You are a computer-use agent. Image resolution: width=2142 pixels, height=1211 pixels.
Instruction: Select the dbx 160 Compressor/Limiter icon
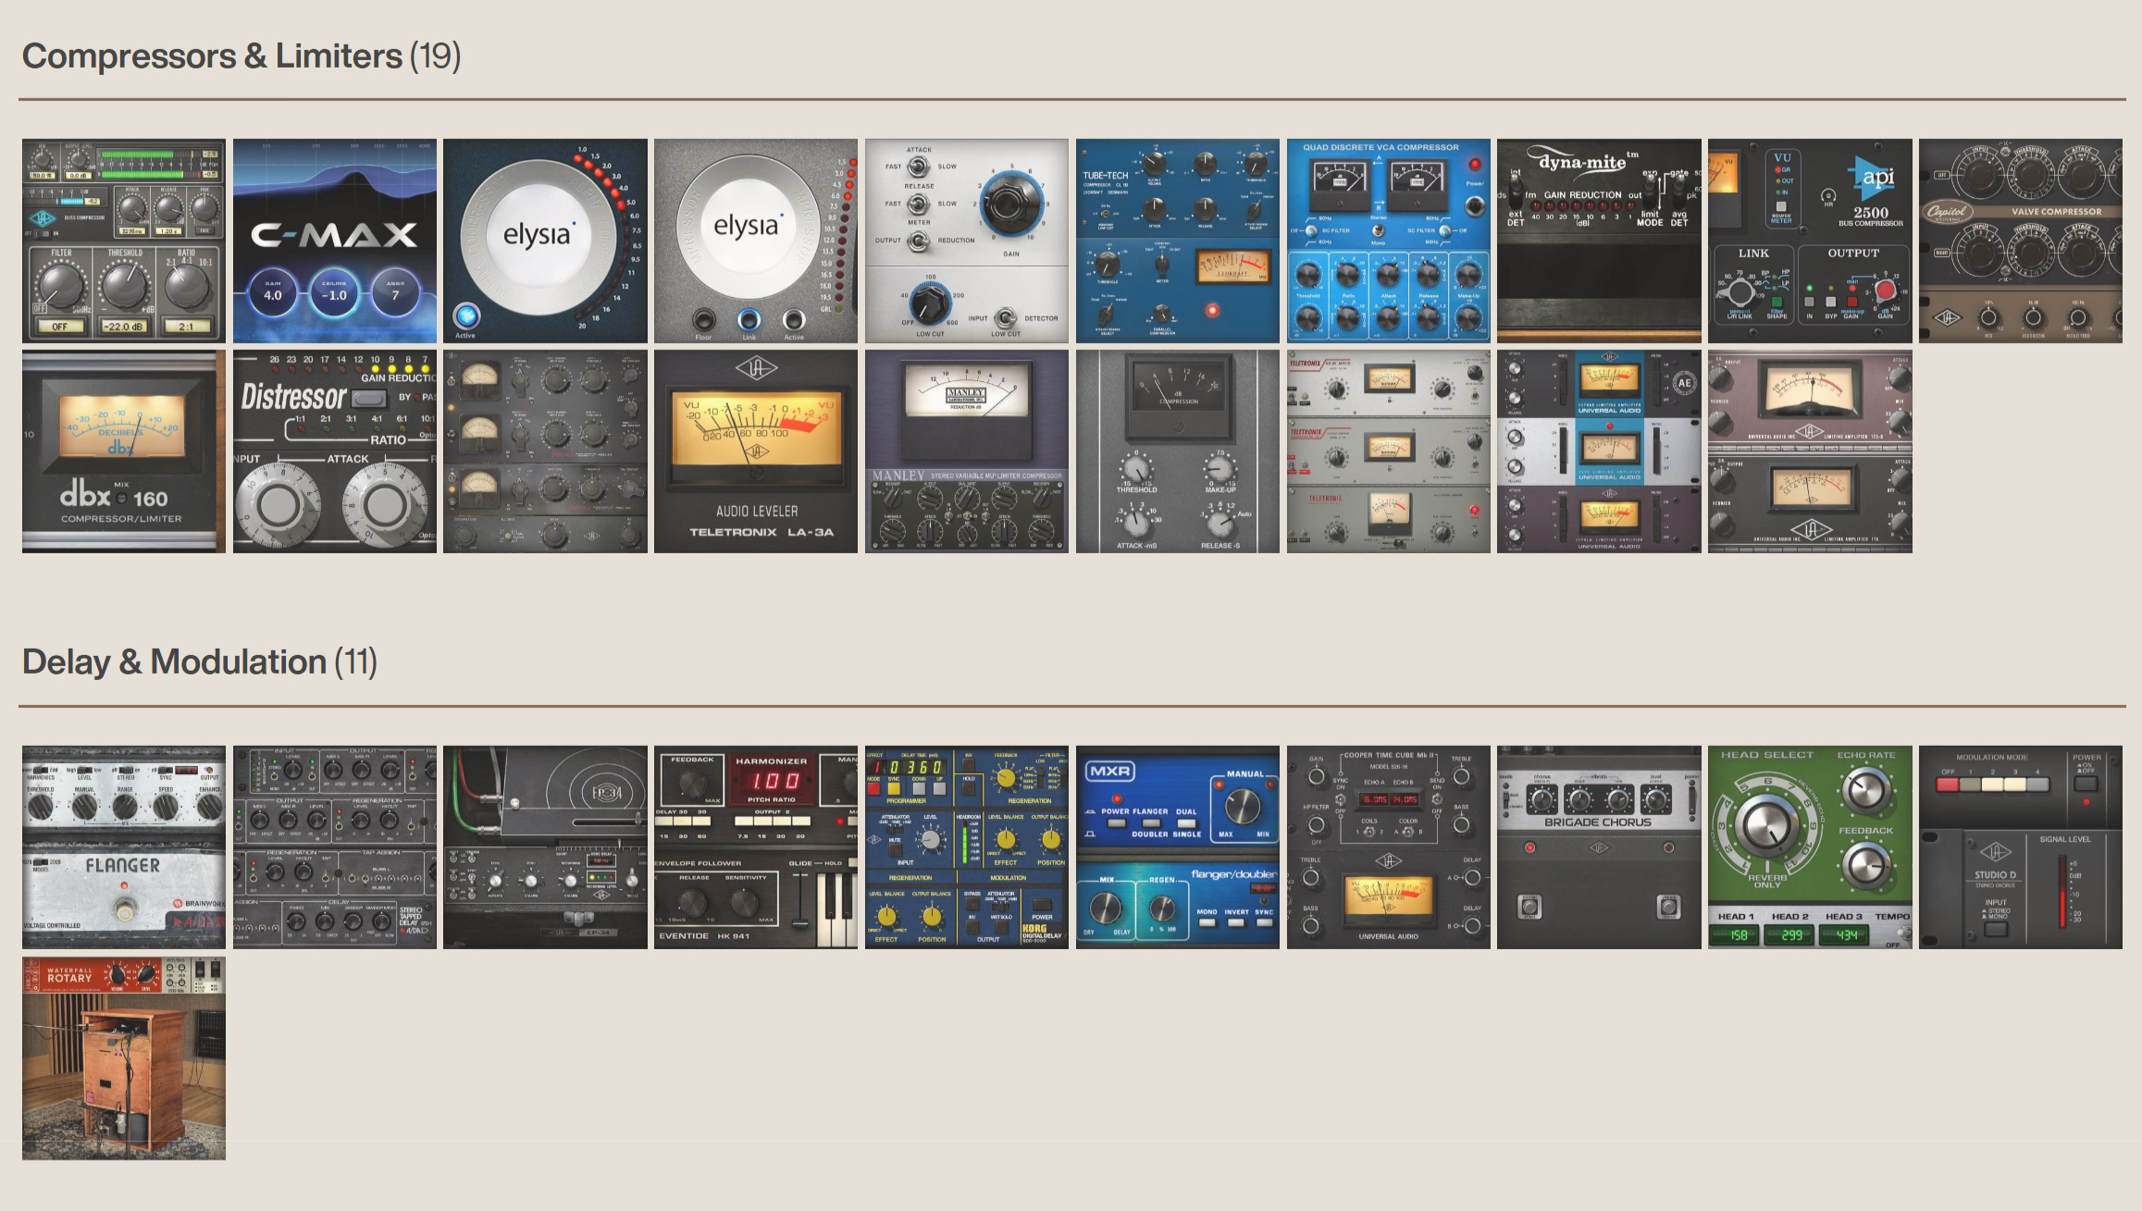pyautogui.click(x=123, y=451)
